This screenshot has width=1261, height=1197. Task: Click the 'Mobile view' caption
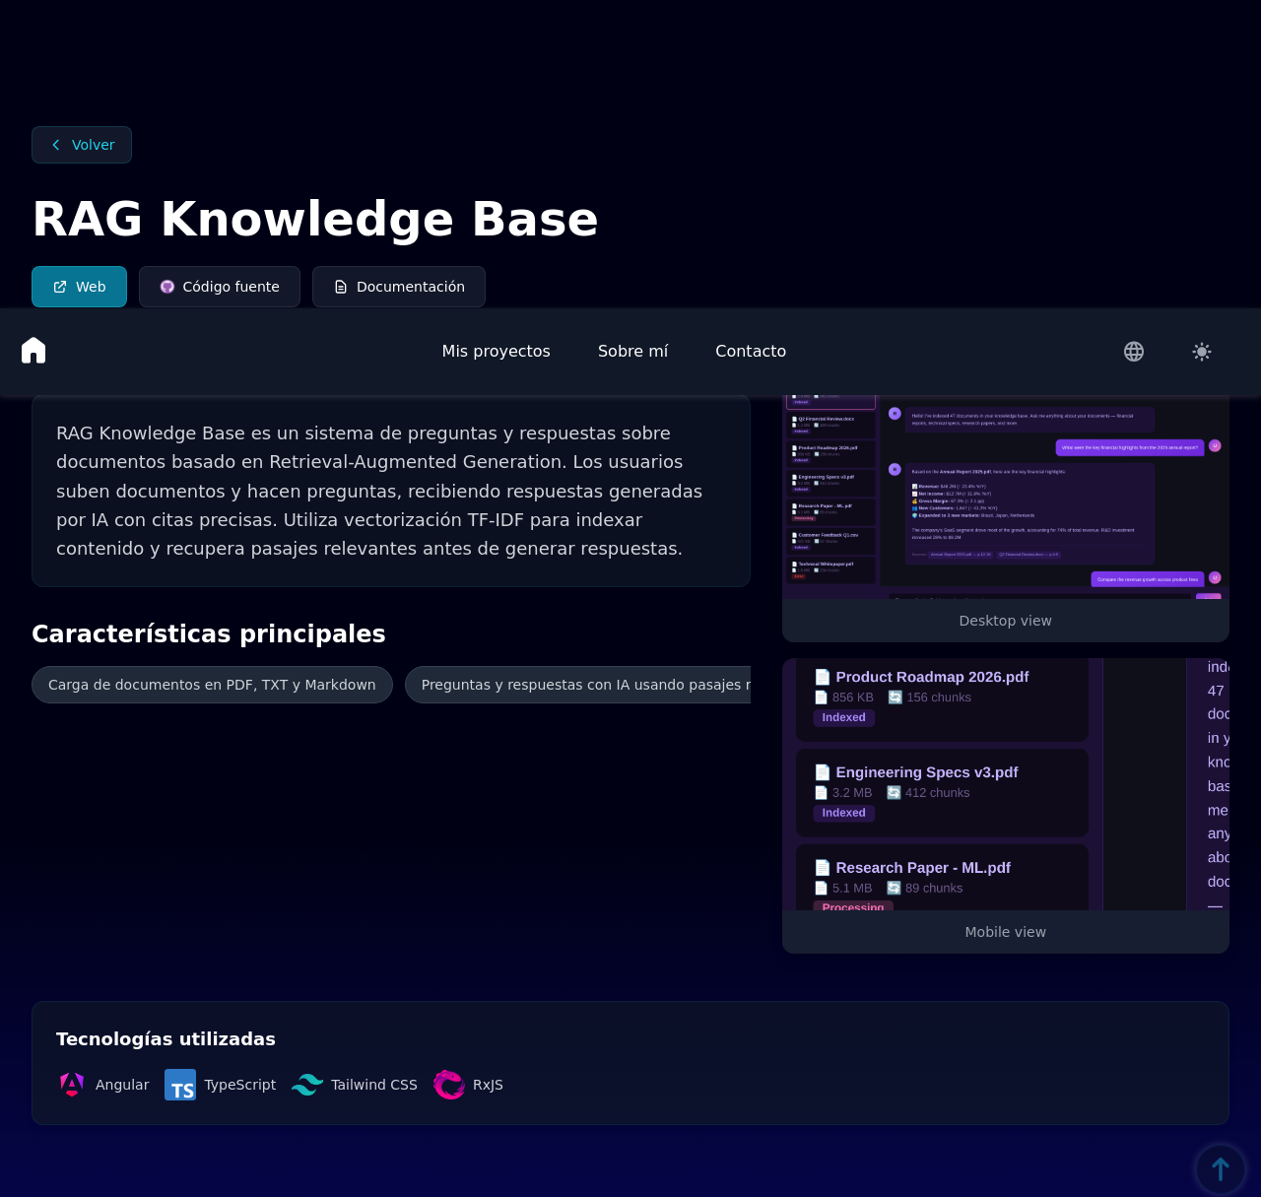tap(1006, 932)
